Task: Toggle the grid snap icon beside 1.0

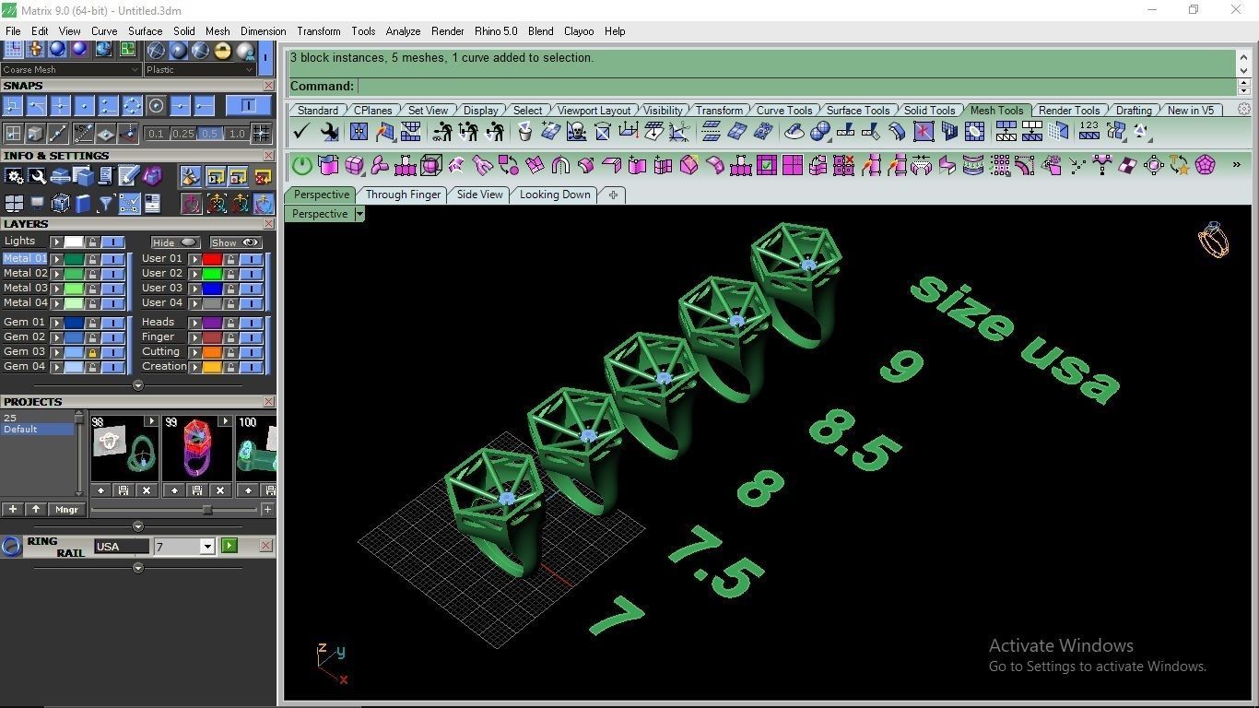Action: [261, 134]
